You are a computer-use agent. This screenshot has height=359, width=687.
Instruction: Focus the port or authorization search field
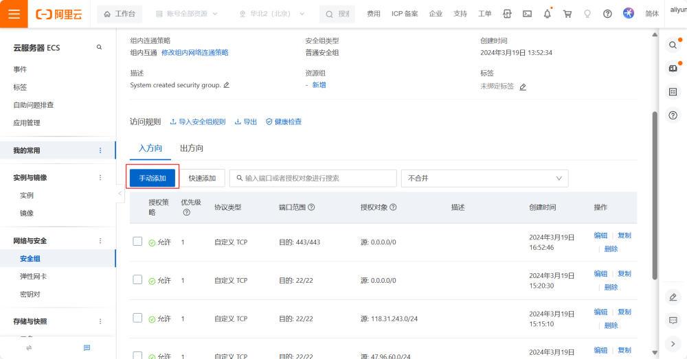[x=313, y=178]
